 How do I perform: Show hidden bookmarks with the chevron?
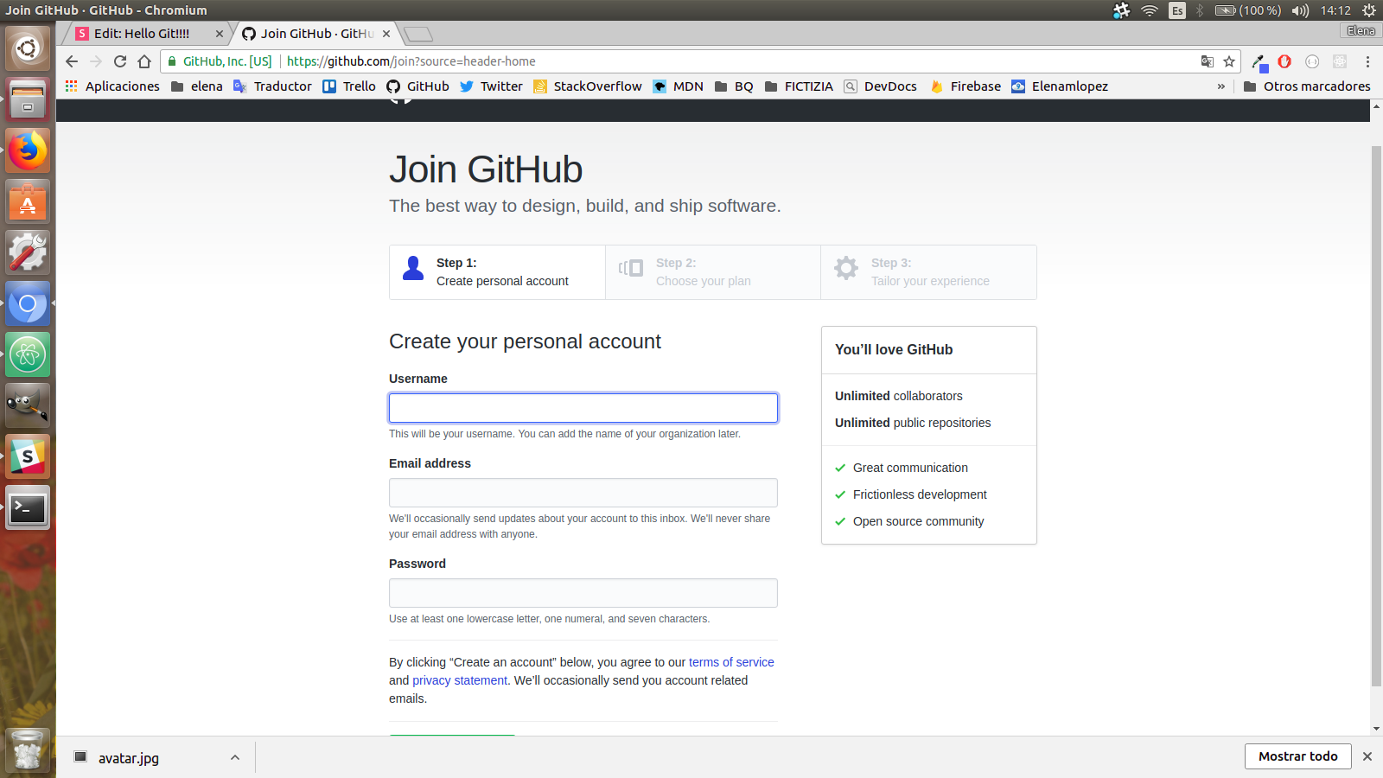(x=1221, y=86)
